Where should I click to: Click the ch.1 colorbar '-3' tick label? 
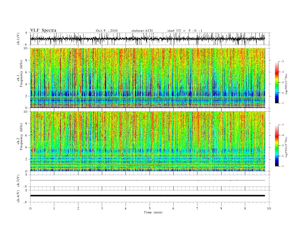pos(282,62)
